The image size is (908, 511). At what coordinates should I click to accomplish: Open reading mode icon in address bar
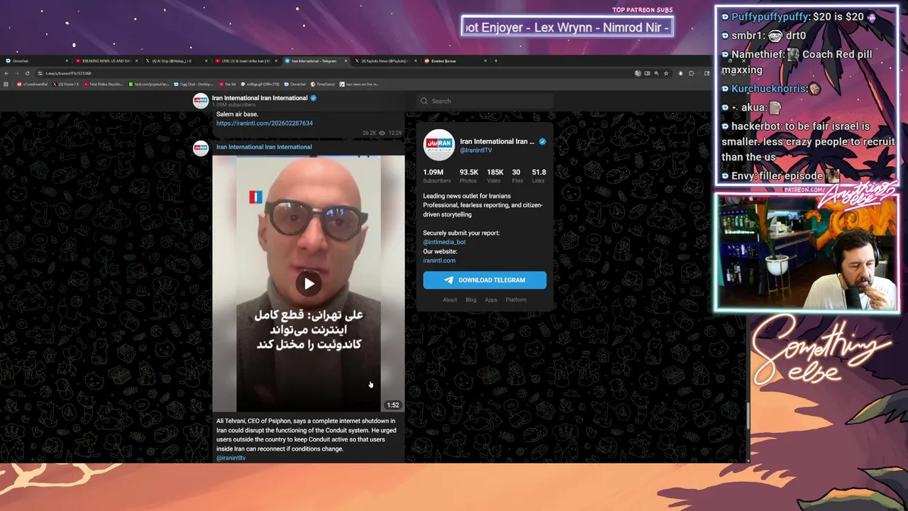(647, 73)
